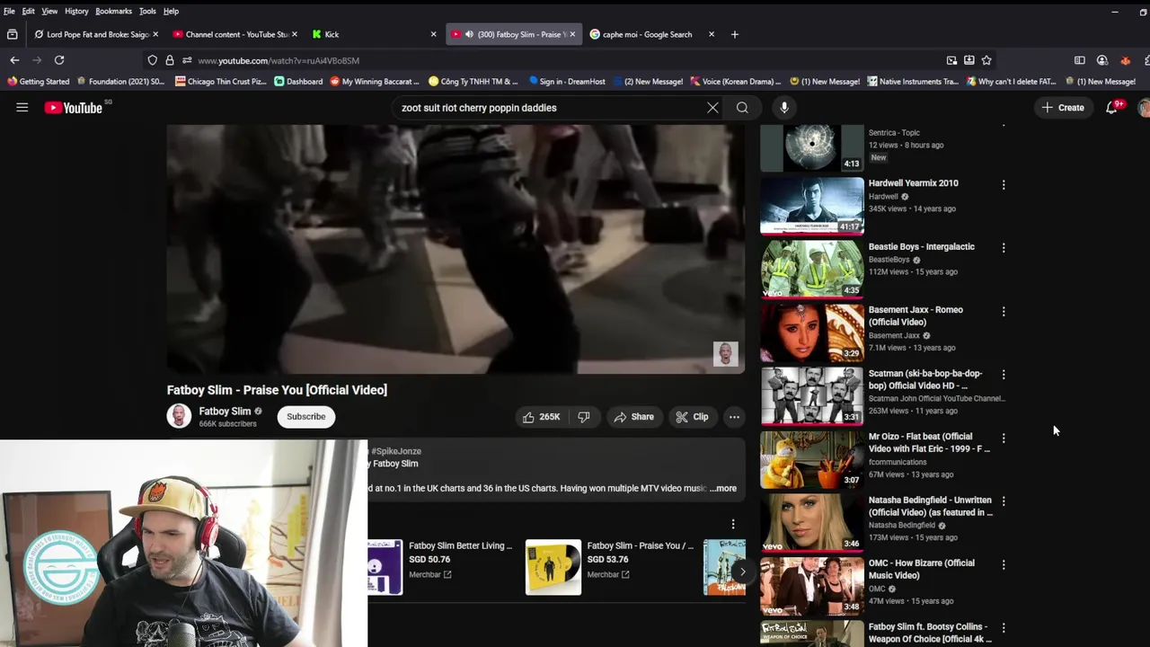Open options for OMC How Bizarre
This screenshot has height=647, width=1150.
pos(1004,564)
